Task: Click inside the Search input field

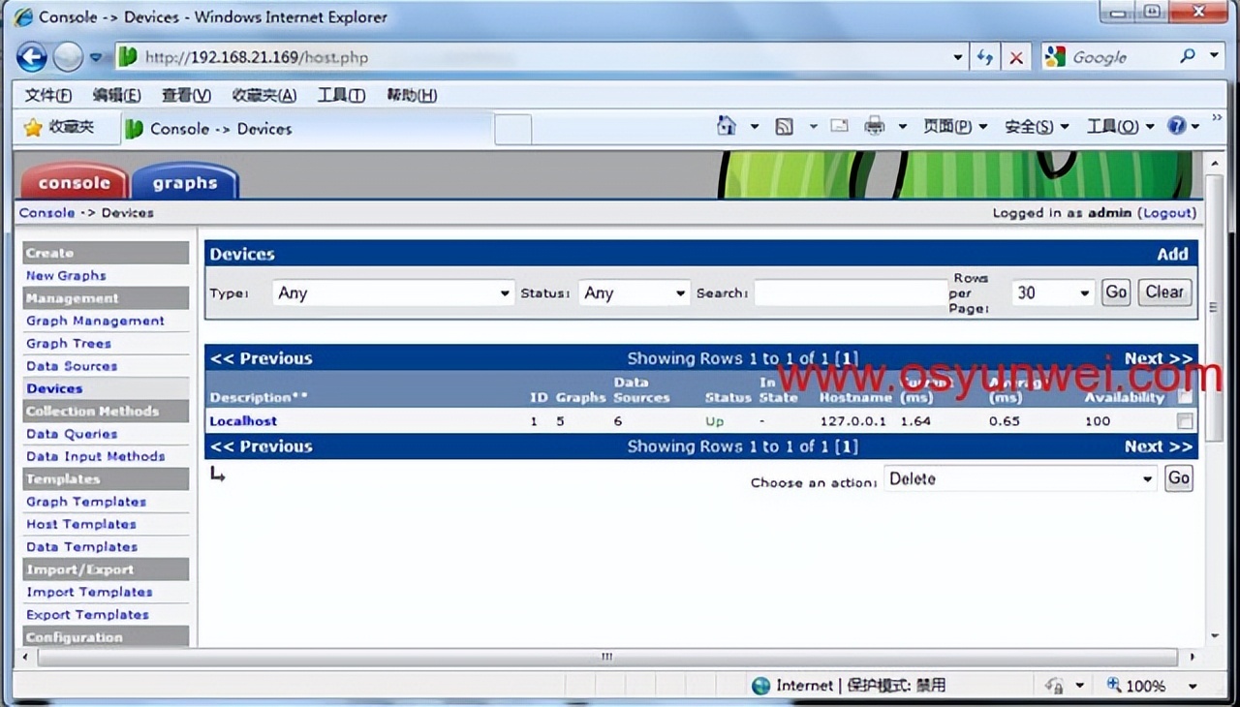Action: coord(850,292)
